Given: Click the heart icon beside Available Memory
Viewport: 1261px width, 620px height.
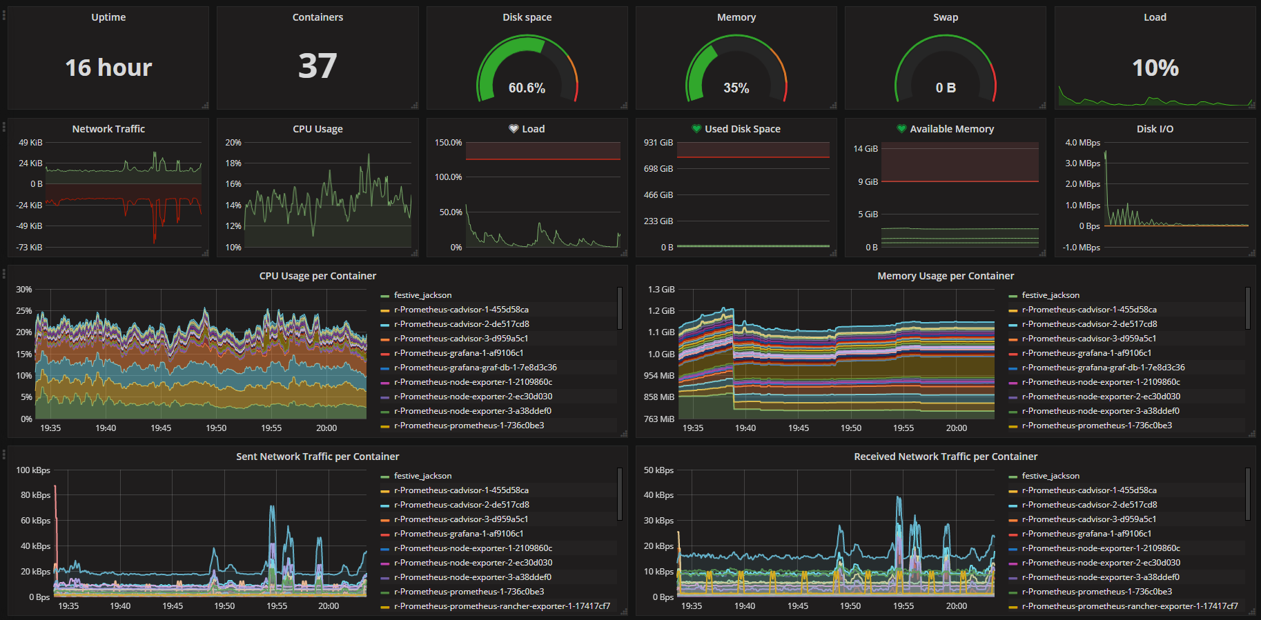Looking at the screenshot, I should pyautogui.click(x=901, y=129).
